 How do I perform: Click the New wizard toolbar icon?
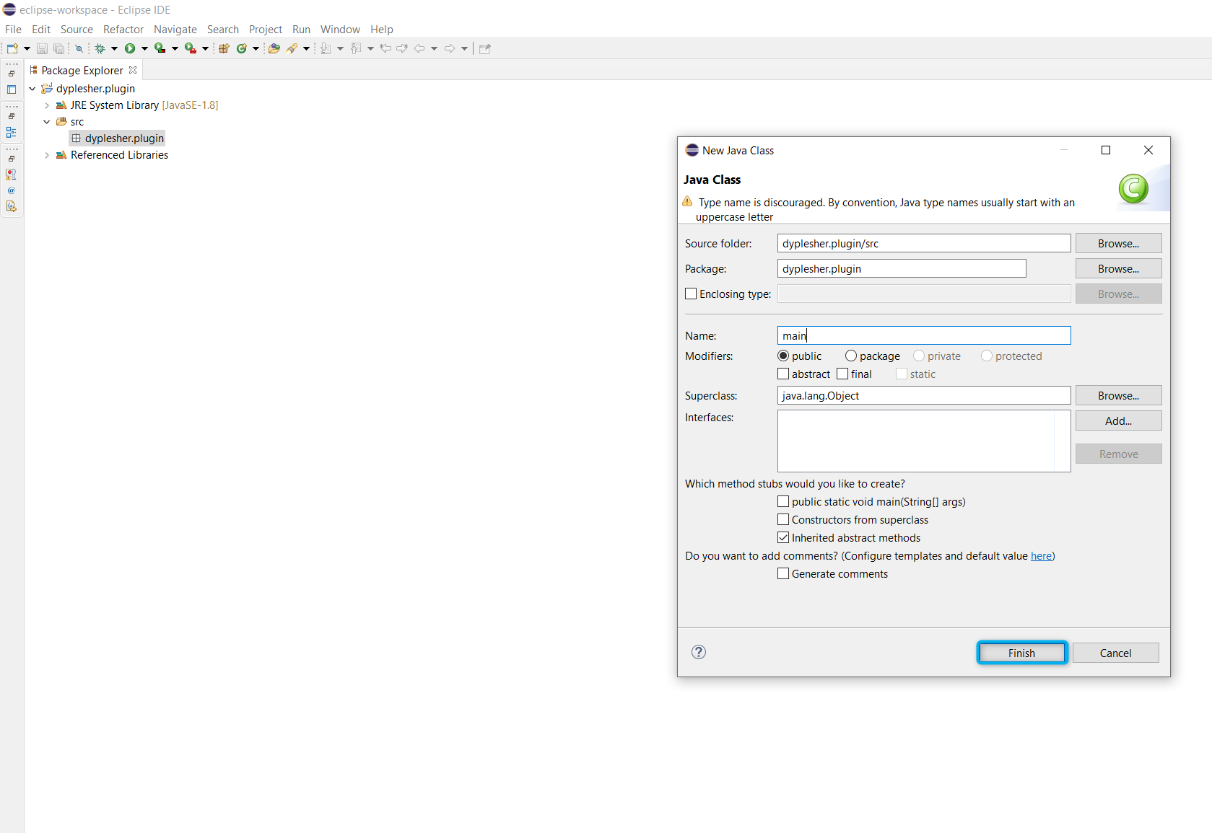tap(12, 48)
